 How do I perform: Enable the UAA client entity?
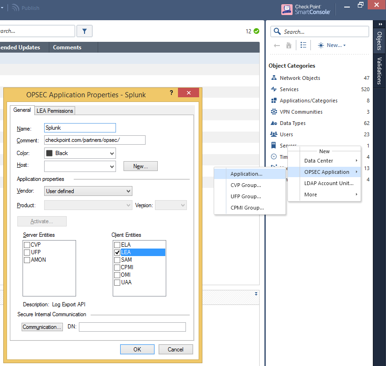click(x=117, y=282)
